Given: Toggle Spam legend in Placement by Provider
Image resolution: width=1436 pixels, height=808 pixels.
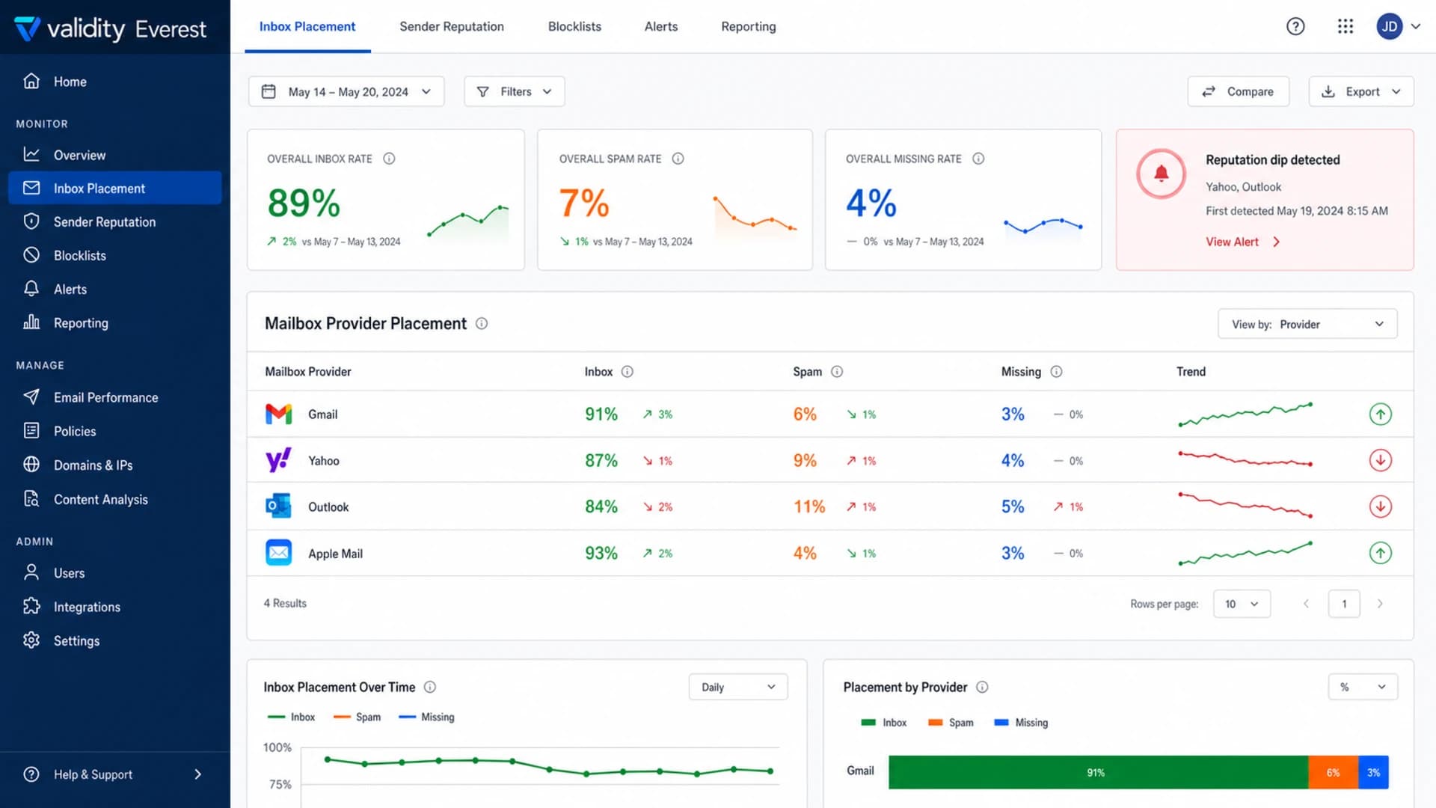Looking at the screenshot, I should 951,723.
